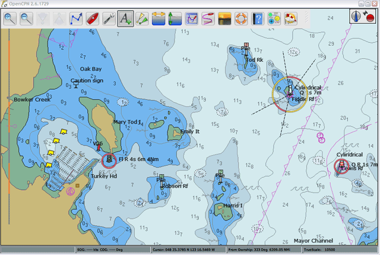Screen dimensions: 380x255
Task: Enable Auto Follow with red boat icon
Action: click(x=93, y=18)
